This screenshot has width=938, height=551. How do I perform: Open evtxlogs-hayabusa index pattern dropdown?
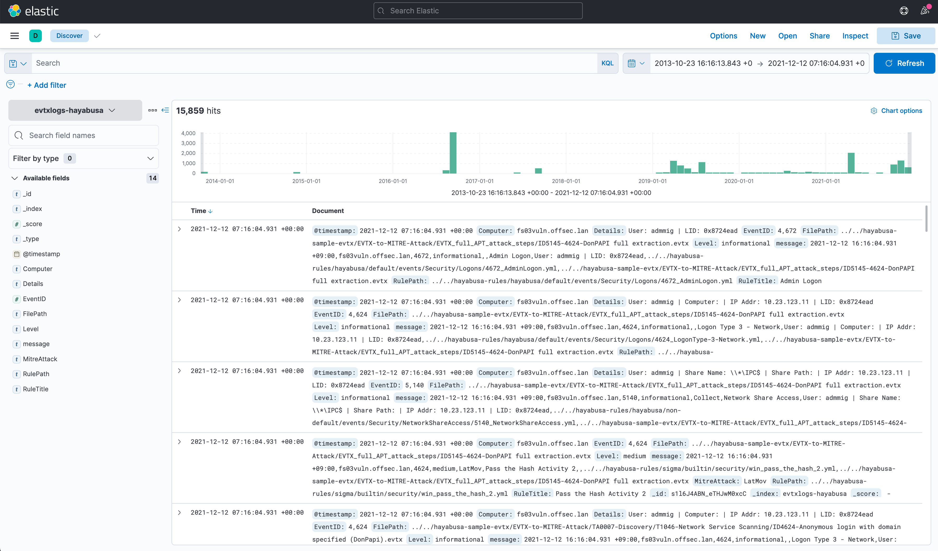75,110
